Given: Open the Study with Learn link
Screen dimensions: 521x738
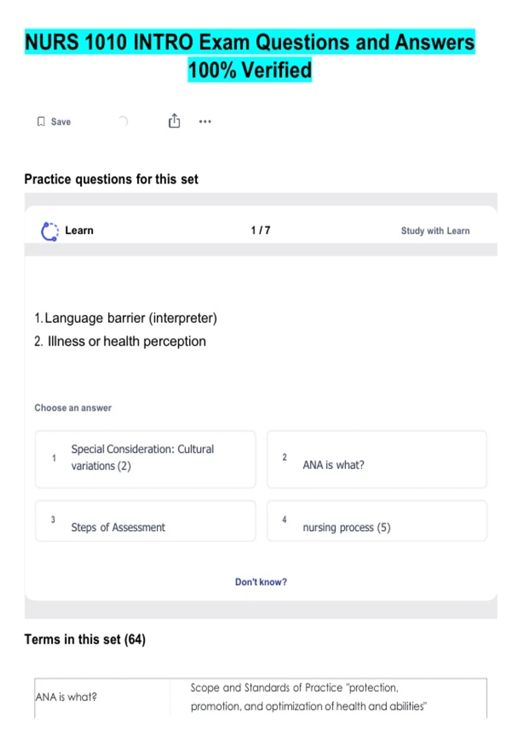Looking at the screenshot, I should coord(435,231).
